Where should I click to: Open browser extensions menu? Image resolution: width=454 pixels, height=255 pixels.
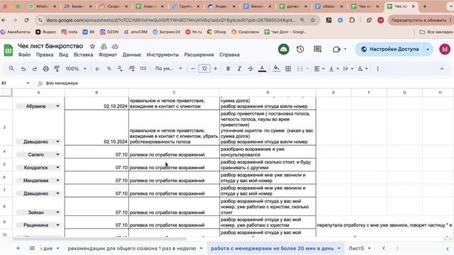[x=352, y=21]
